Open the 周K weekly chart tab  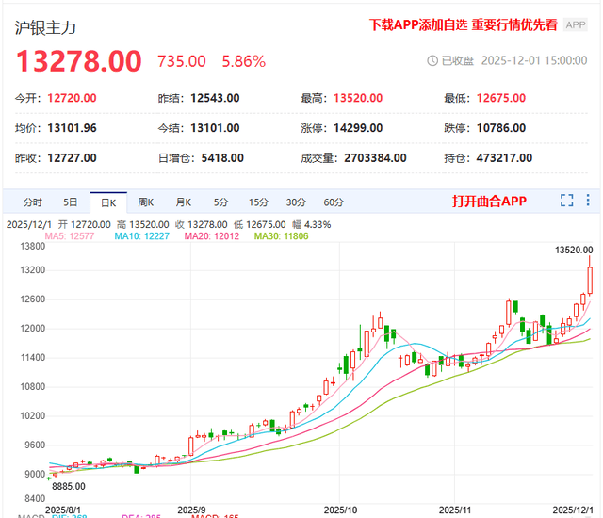145,202
